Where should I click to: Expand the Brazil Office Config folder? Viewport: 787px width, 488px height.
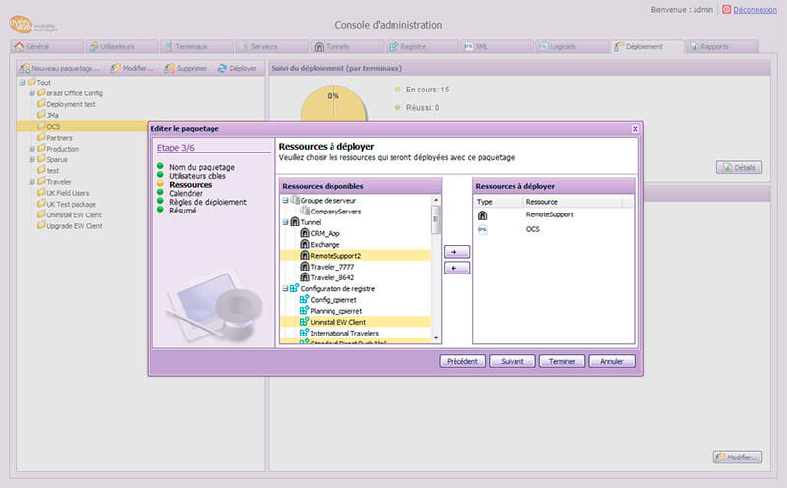click(x=32, y=92)
